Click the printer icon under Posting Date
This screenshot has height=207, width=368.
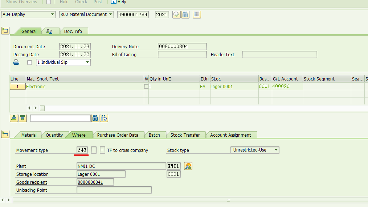[16, 62]
